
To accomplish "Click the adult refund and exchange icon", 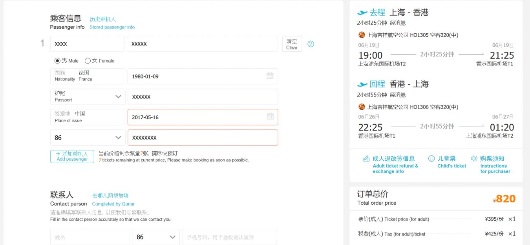I will pyautogui.click(x=366, y=159).
